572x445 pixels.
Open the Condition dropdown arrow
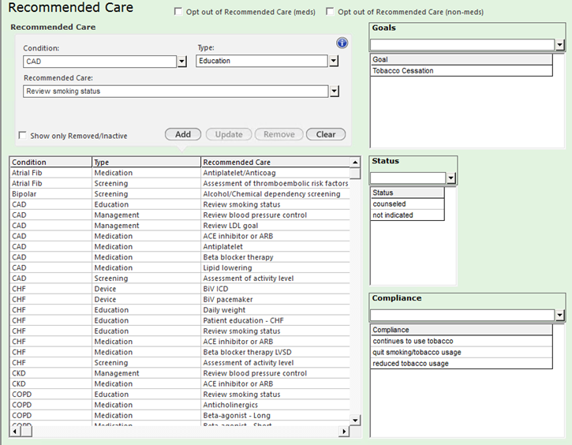click(x=181, y=62)
